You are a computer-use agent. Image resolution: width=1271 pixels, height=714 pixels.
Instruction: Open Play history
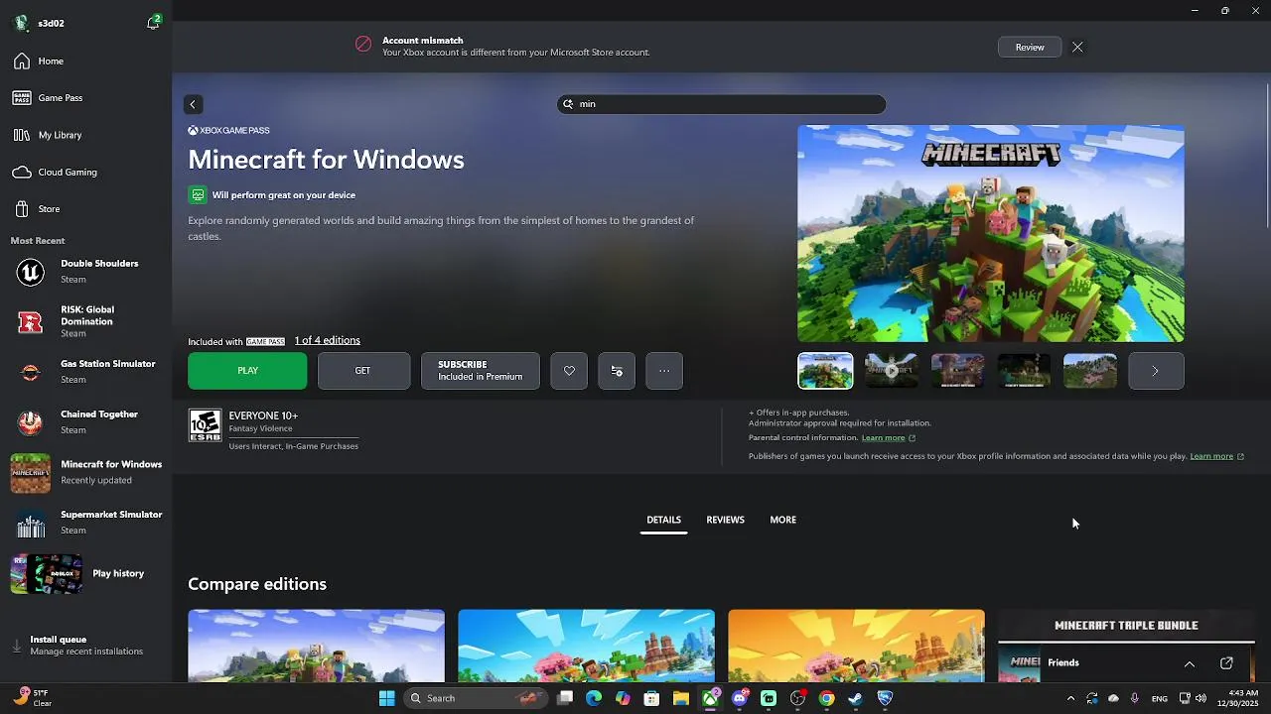(x=85, y=574)
